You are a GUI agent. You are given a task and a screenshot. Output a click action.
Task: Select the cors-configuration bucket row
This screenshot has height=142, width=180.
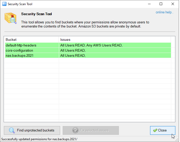tap(88, 50)
